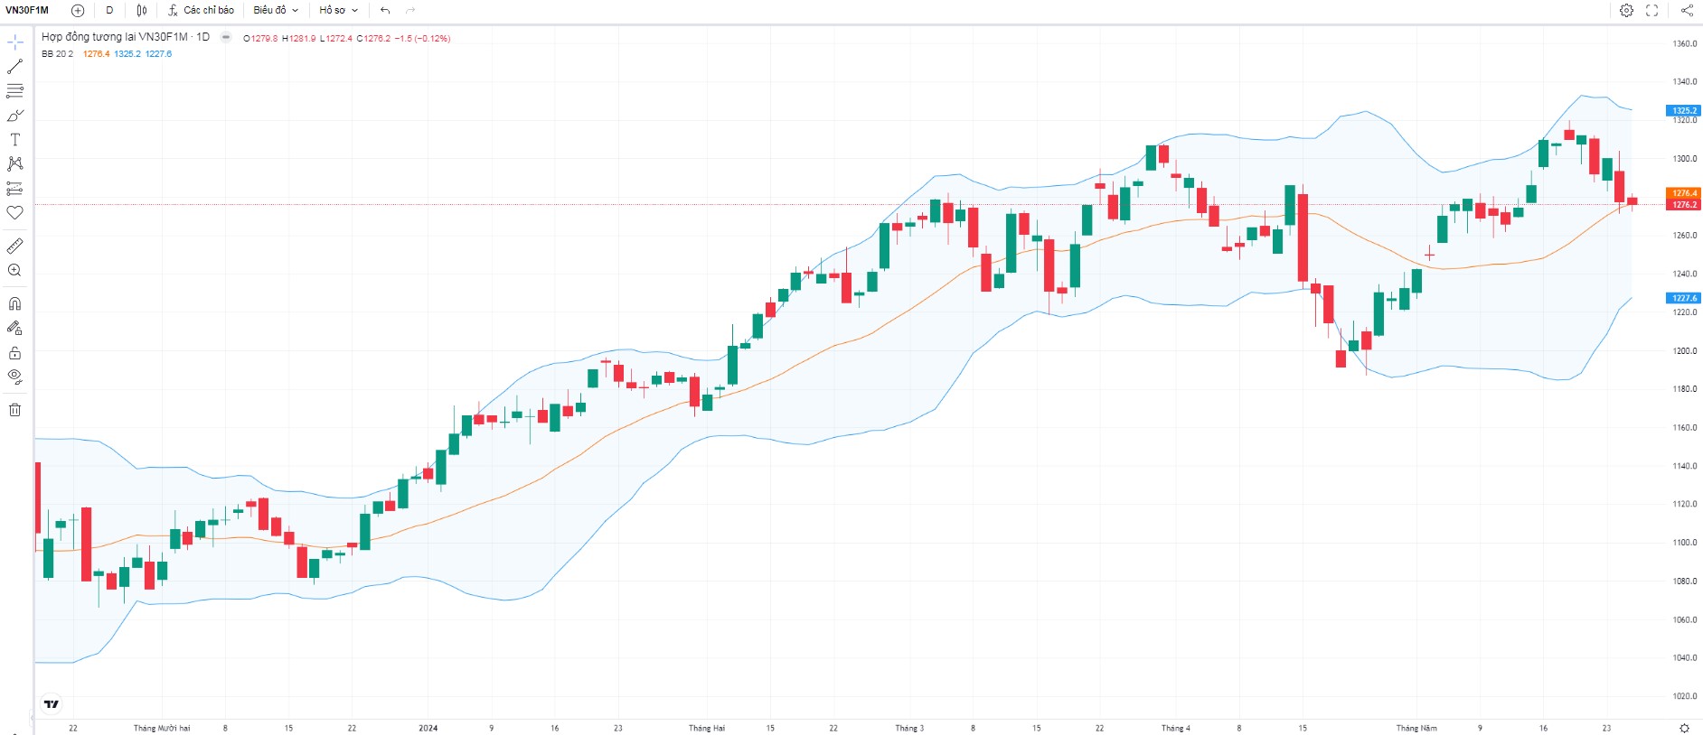1703x735 pixels.
Task: Lock all drawing tools
Action: coord(14,353)
